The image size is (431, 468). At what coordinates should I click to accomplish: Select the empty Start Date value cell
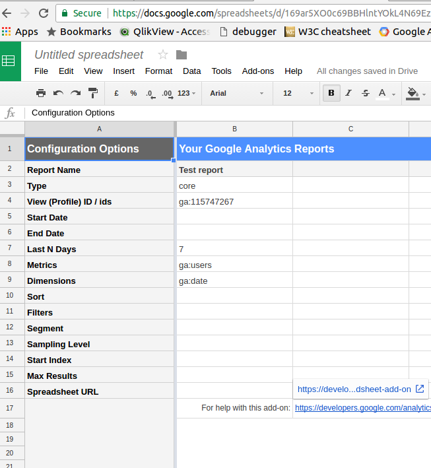pos(234,218)
